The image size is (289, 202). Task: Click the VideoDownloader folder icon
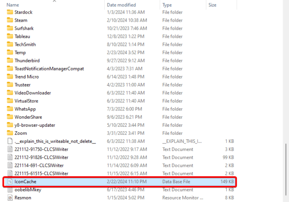[x=10, y=93]
